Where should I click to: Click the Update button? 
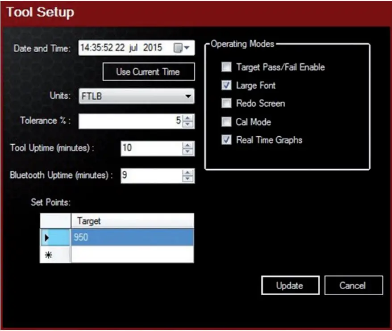tap(290, 285)
